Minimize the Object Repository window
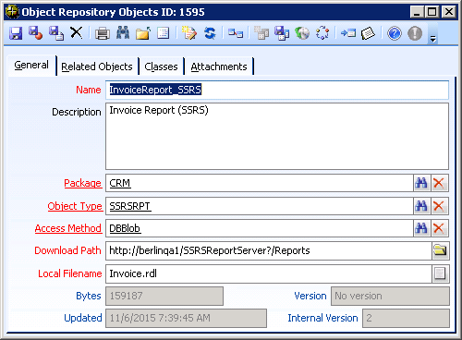Screen dimensions: 462x340 point(418,12)
